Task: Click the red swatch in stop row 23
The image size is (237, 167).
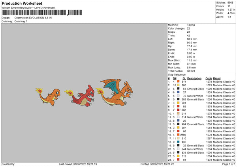Action: tap(179, 160)
